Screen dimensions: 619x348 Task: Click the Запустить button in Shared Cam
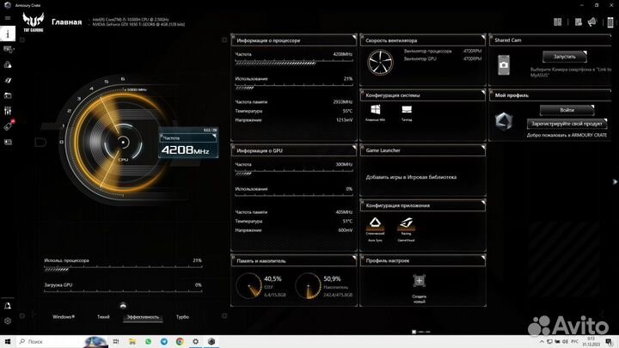tap(565, 57)
